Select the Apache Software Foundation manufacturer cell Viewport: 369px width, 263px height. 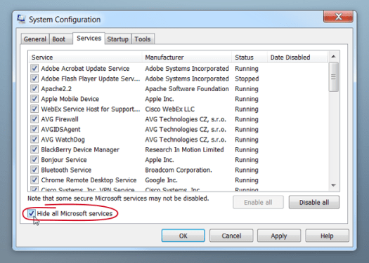(x=187, y=89)
